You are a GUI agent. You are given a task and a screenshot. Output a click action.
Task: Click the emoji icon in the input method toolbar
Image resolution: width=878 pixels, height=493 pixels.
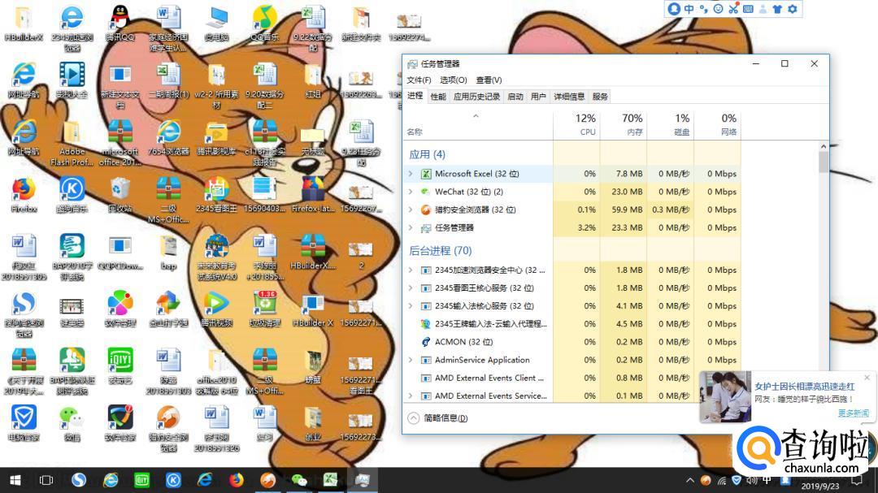click(719, 9)
